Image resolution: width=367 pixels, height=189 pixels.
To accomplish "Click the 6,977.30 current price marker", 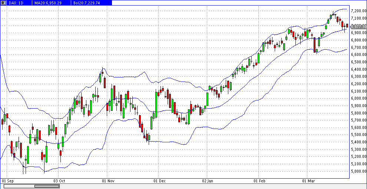I will click(x=358, y=27).
